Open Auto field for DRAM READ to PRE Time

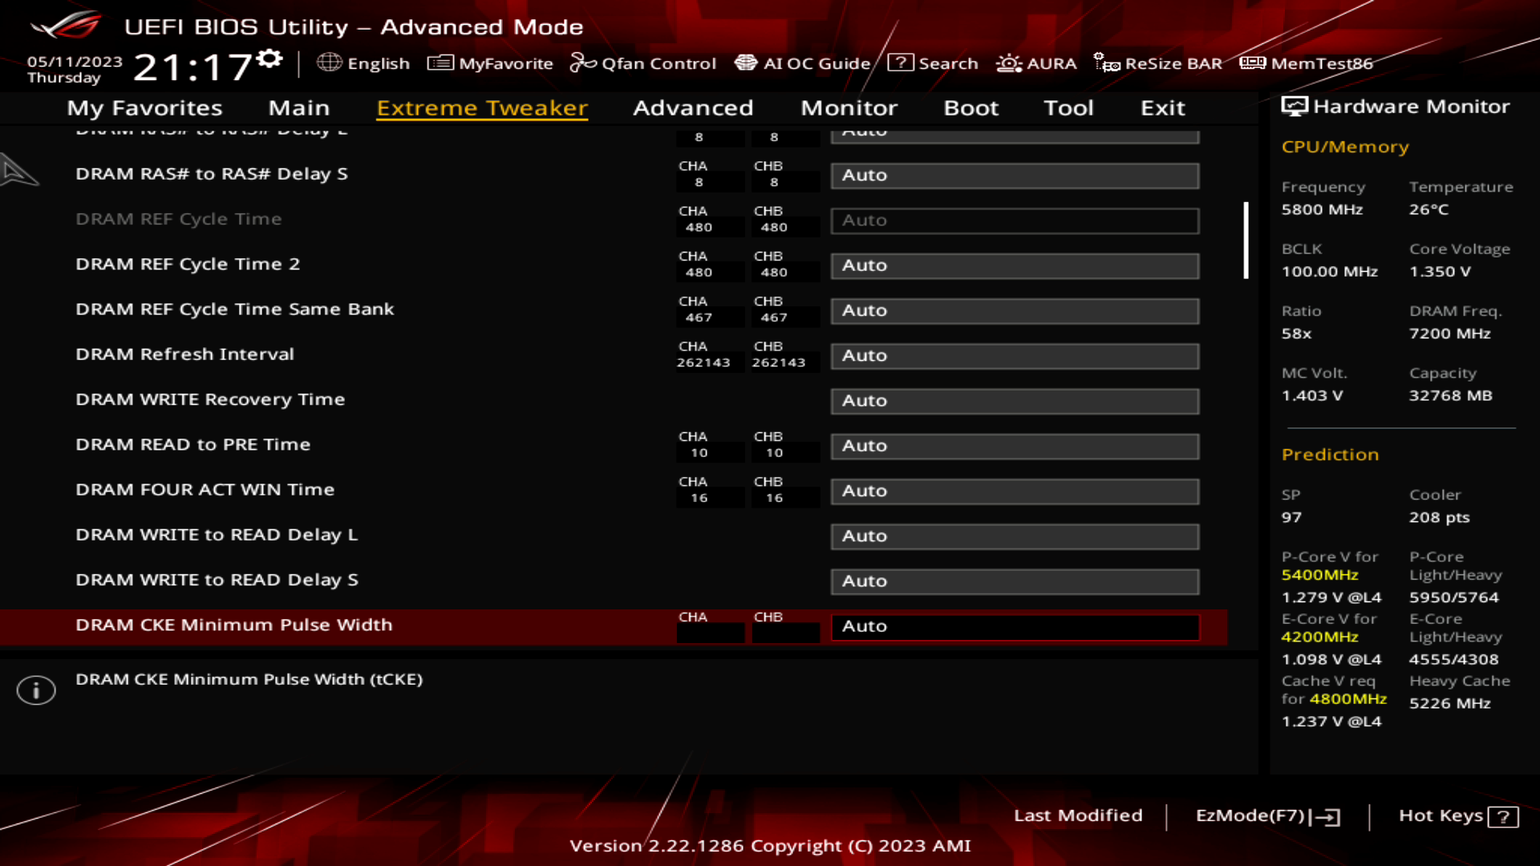(x=1015, y=446)
